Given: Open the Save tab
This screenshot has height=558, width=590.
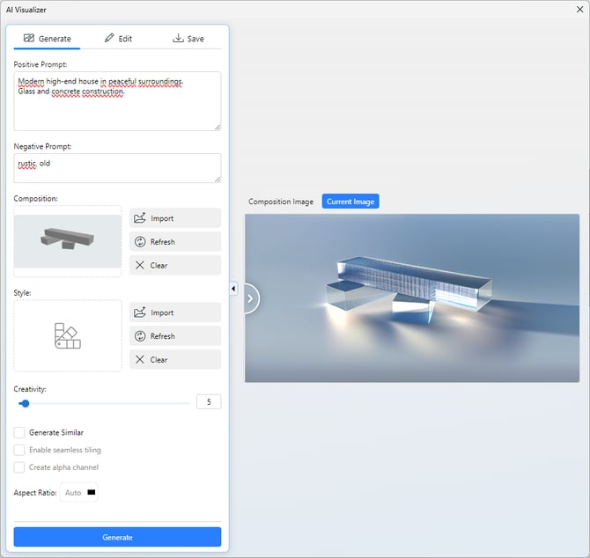Looking at the screenshot, I should tap(188, 39).
